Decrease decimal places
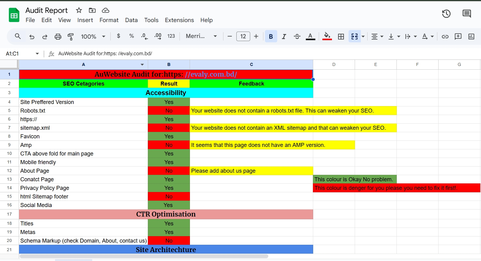 pos(144,36)
